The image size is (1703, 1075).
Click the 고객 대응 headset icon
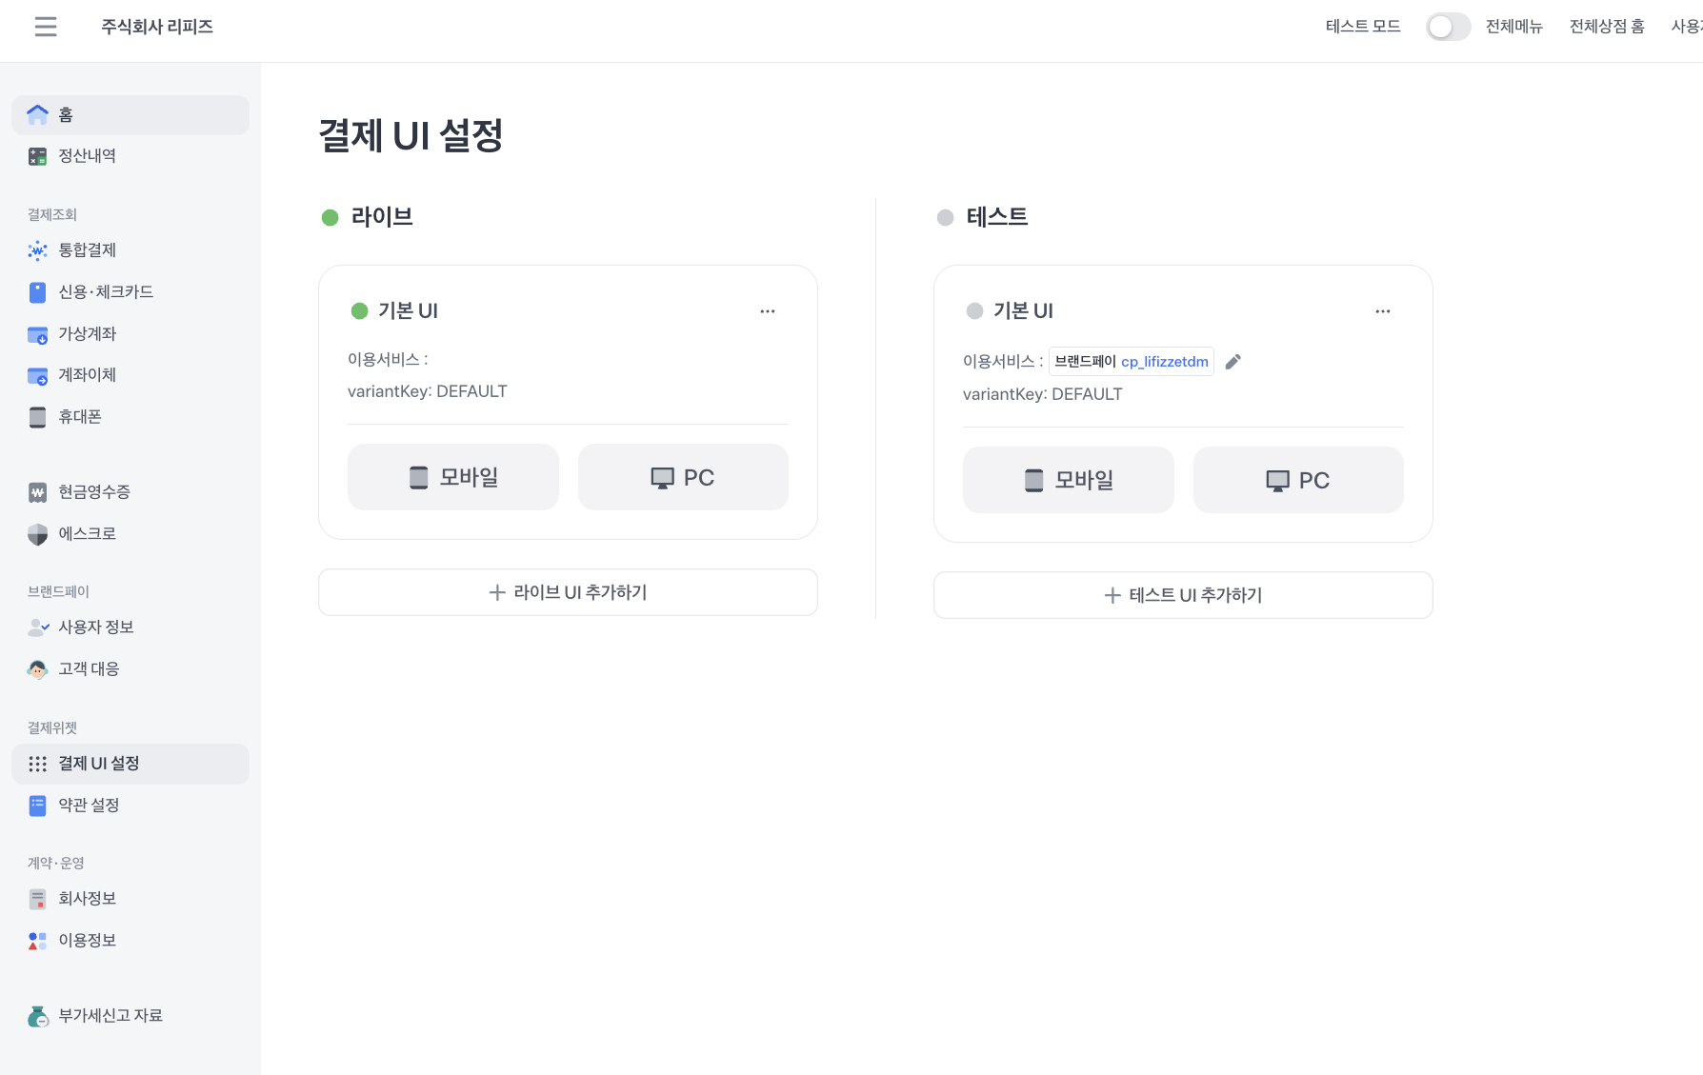tap(37, 669)
